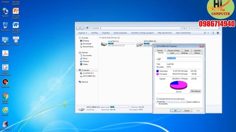
Task: Collapse the Hard Disk Drives group
Action: 100,38
